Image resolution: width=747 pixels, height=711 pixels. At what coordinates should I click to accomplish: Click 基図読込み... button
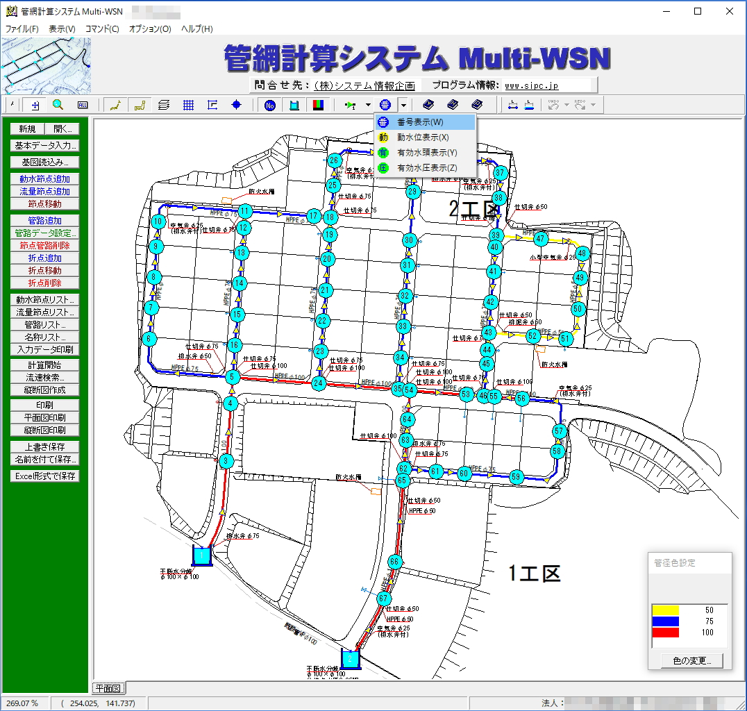(45, 162)
